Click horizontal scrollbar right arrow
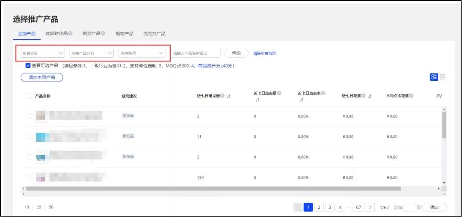Image resolution: width=462 pixels, height=217 pixels. [x=439, y=188]
